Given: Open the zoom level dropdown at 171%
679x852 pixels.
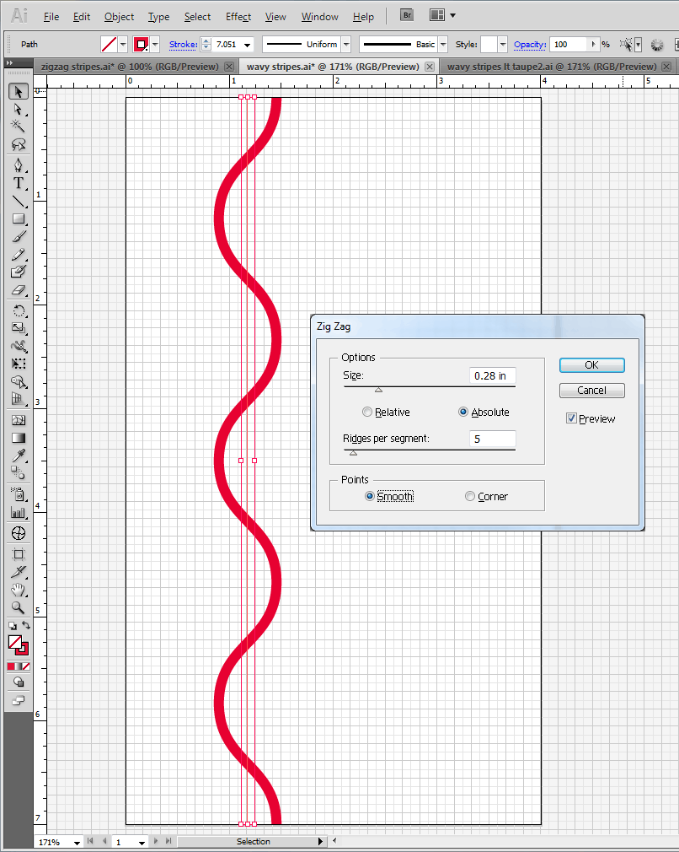Looking at the screenshot, I should click(78, 842).
